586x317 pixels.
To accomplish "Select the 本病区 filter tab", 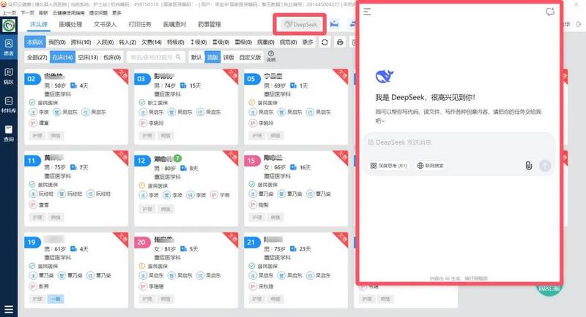I will [34, 42].
